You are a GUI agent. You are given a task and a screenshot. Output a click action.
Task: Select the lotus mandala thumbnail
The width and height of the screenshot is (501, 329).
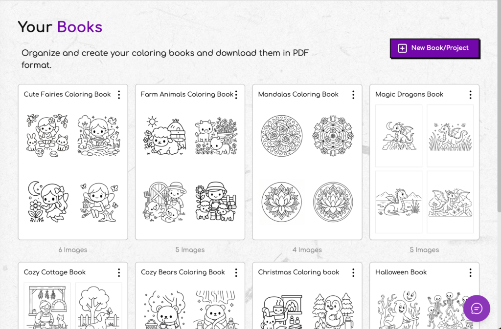(x=282, y=202)
